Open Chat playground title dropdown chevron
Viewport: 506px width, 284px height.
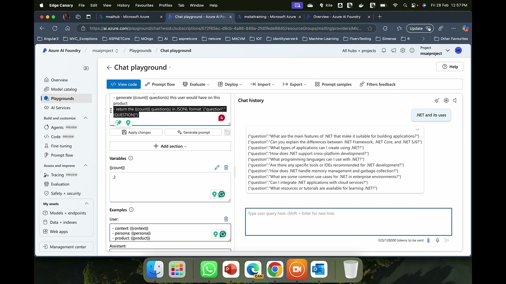[170, 67]
